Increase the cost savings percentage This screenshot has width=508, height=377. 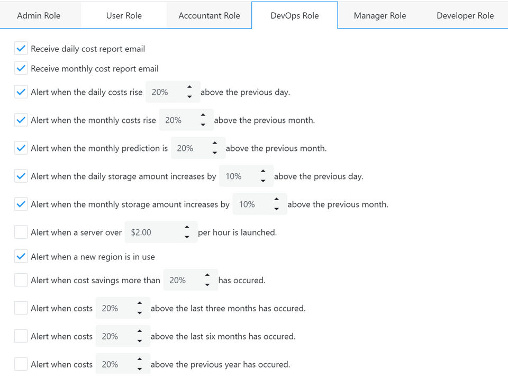(x=207, y=275)
